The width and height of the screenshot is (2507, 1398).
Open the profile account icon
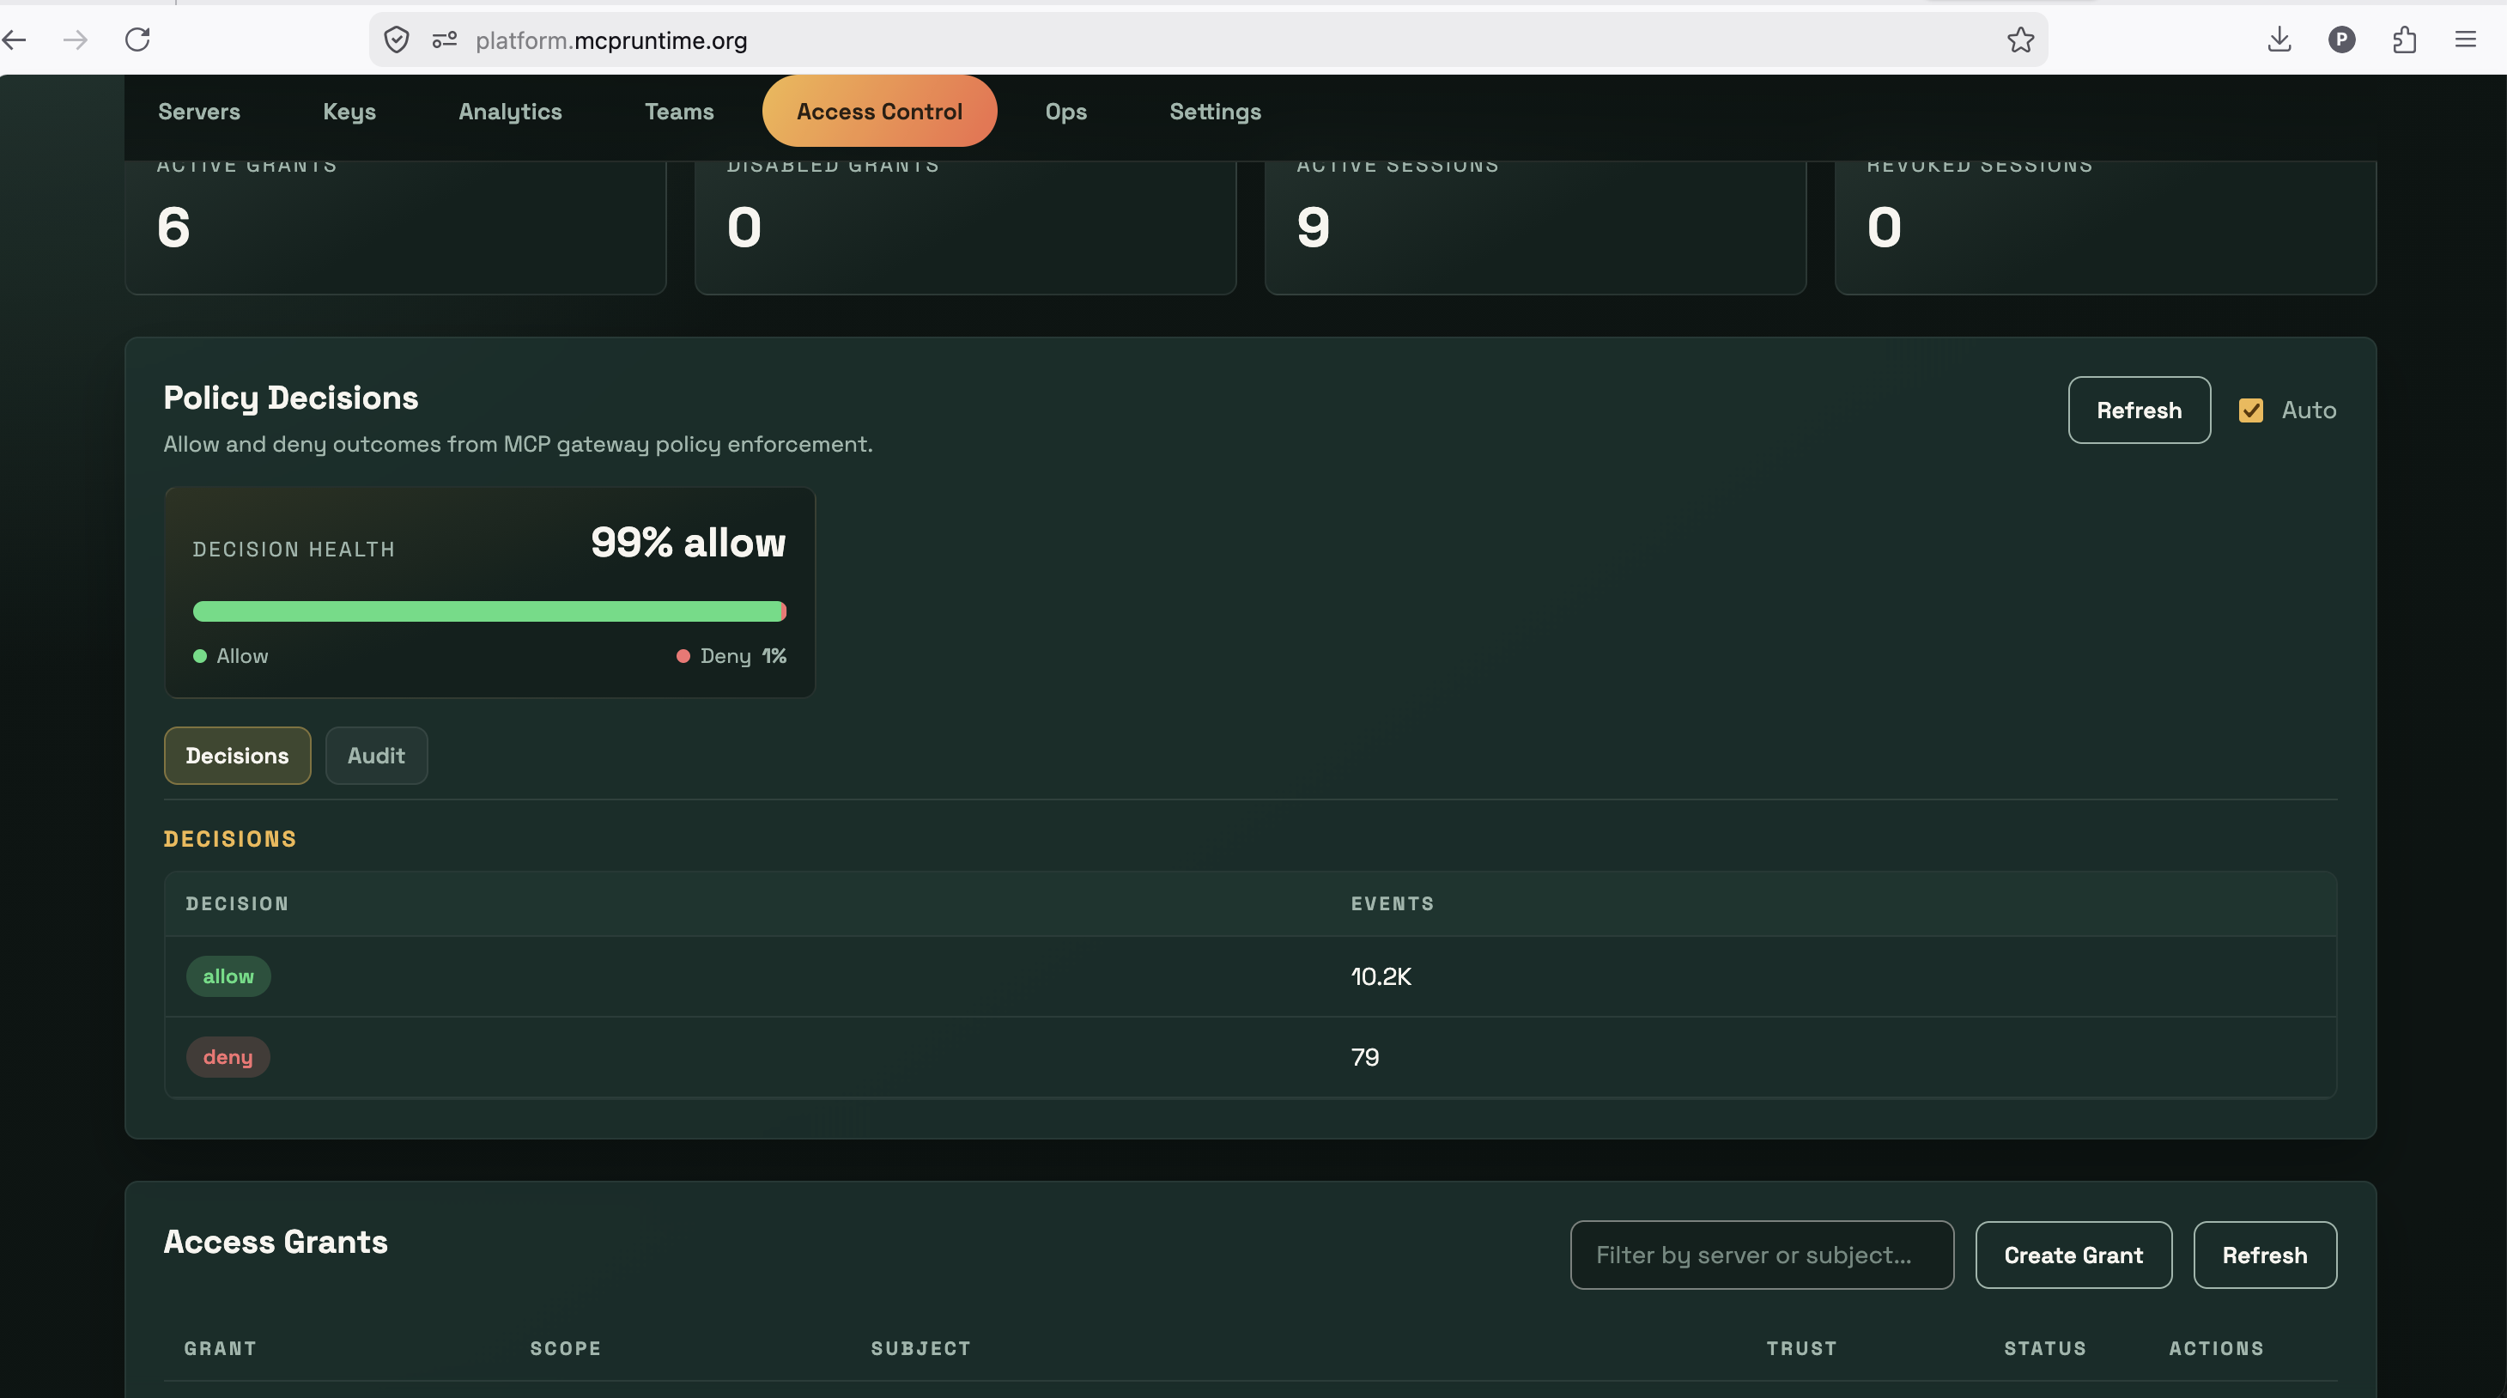[2341, 40]
